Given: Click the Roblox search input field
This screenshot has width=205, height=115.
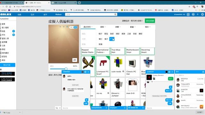Looking at the screenshot, I should click(90, 14).
